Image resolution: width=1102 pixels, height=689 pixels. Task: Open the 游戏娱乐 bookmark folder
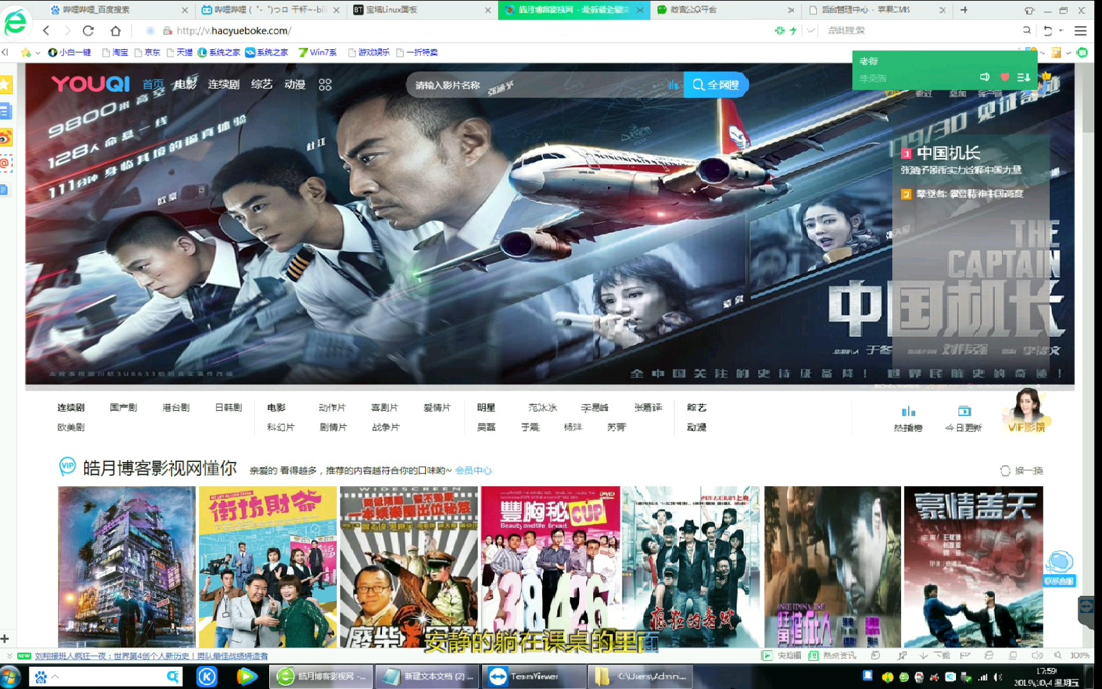(369, 52)
